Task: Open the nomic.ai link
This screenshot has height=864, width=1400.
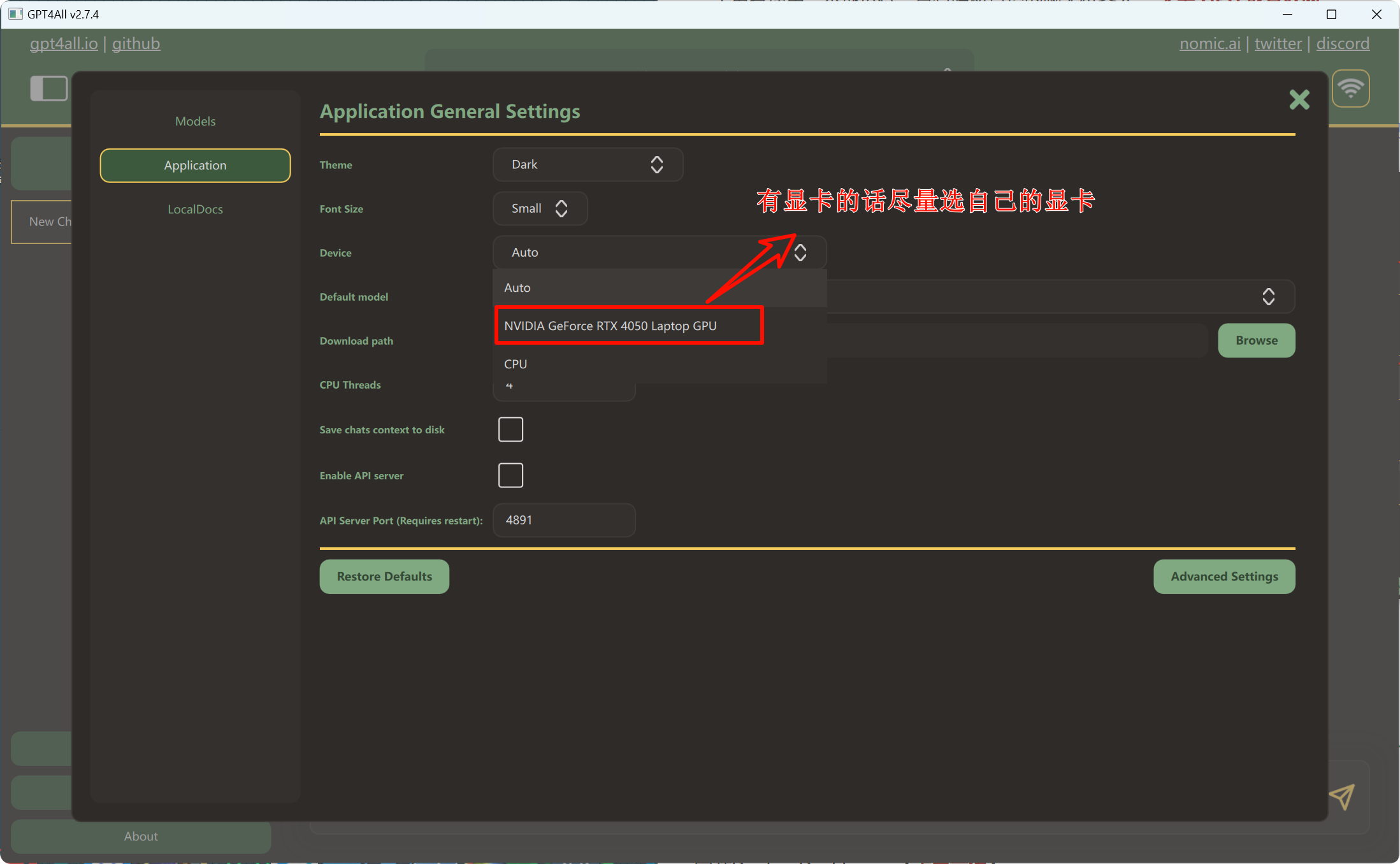Action: (1209, 43)
